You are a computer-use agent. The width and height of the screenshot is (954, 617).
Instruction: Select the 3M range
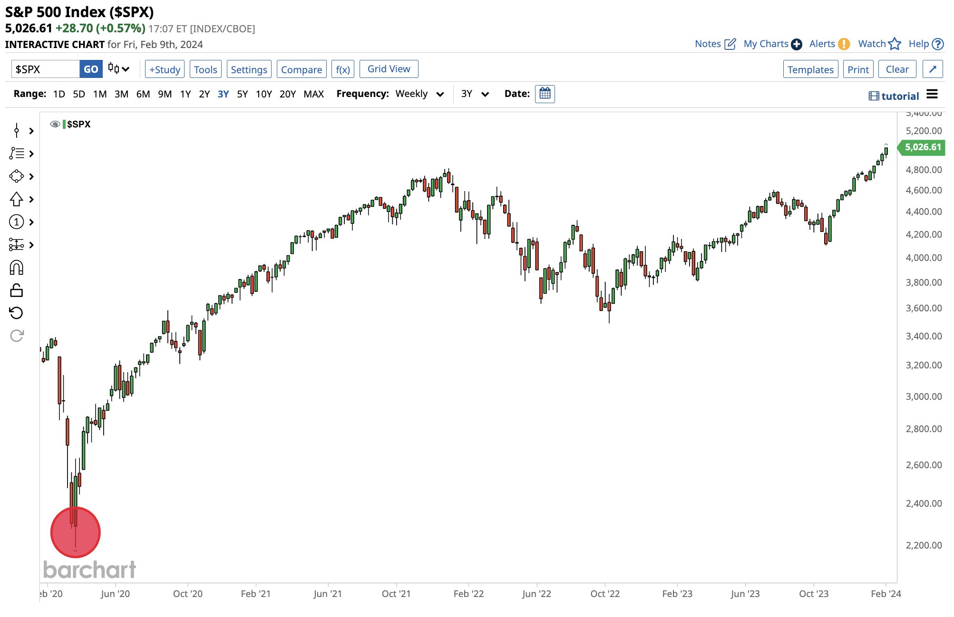[121, 94]
